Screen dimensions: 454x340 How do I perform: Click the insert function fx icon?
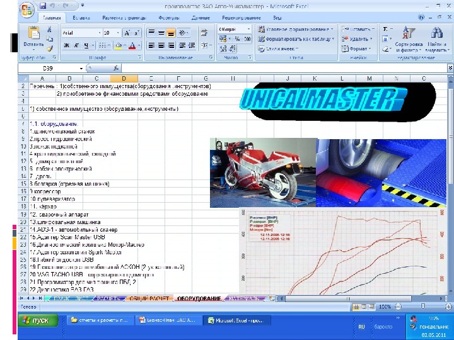(116, 68)
